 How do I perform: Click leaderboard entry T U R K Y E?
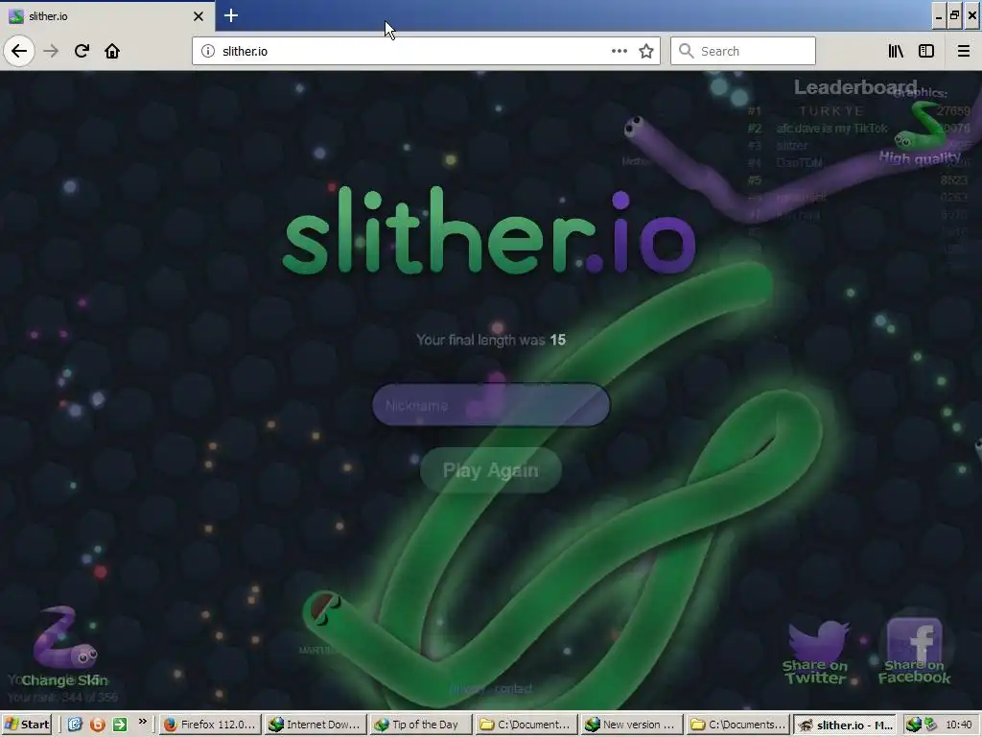[x=831, y=111]
